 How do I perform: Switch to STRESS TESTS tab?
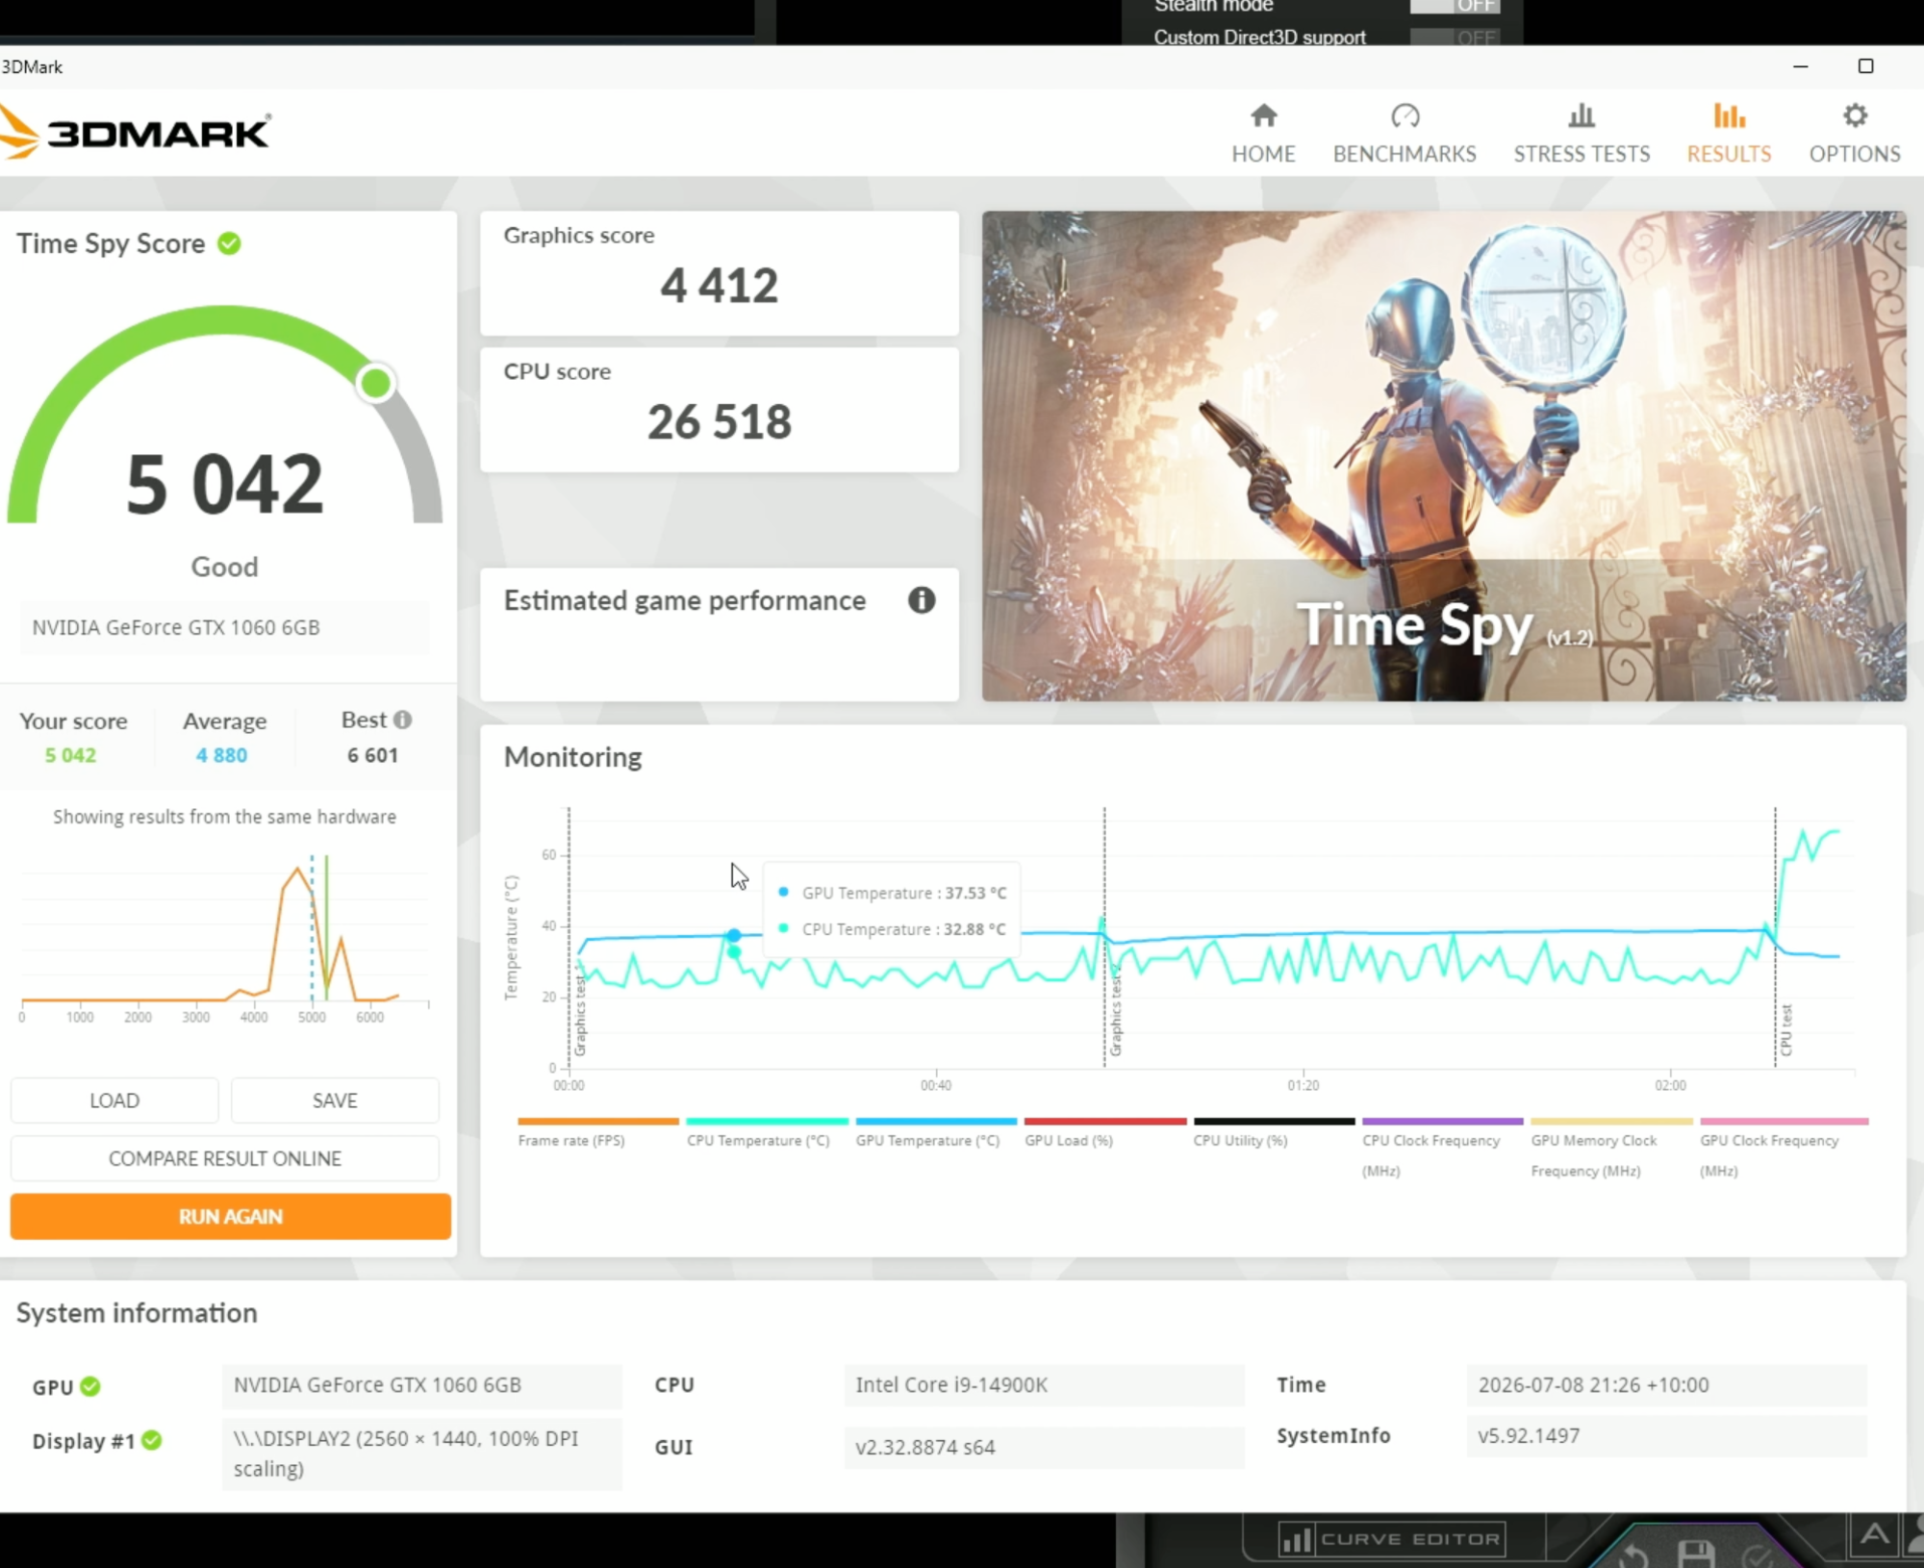tap(1582, 134)
